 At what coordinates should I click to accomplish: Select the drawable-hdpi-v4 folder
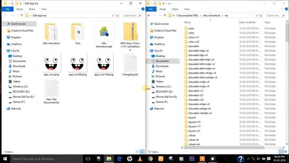click(198, 51)
